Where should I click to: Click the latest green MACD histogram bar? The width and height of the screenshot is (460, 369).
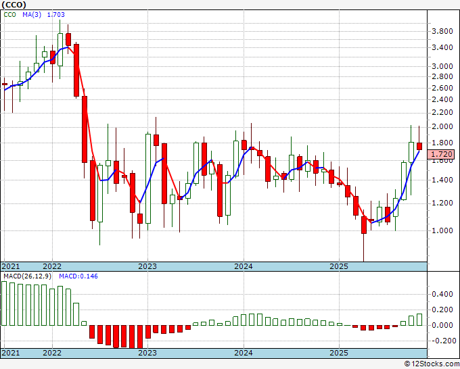click(419, 320)
